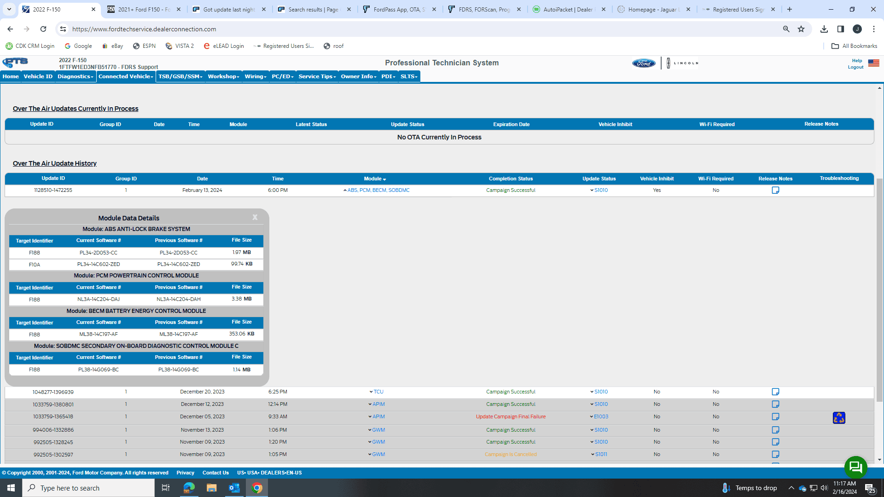The image size is (884, 497).
Task: Open release notes for TCU December 20 update
Action: (x=775, y=392)
